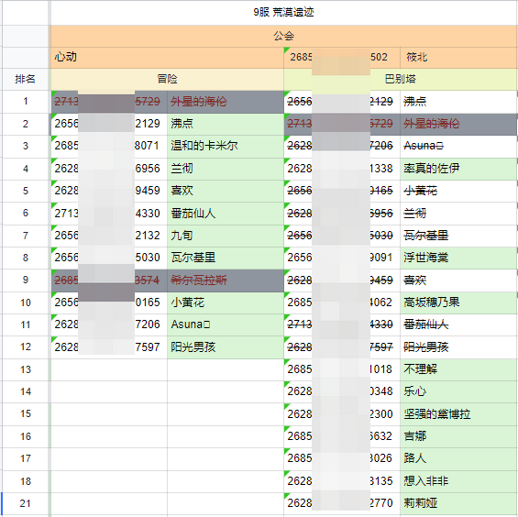Select the 心动 guild name cell

point(167,58)
